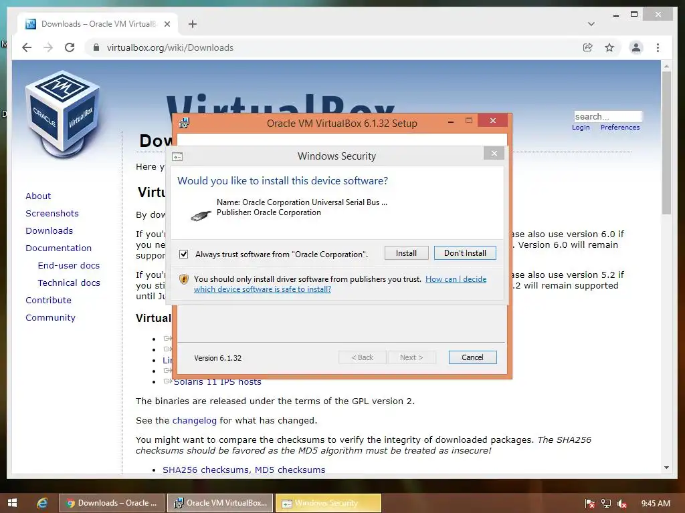Open the Contribute sidebar link
The height and width of the screenshot is (513, 685).
point(48,301)
